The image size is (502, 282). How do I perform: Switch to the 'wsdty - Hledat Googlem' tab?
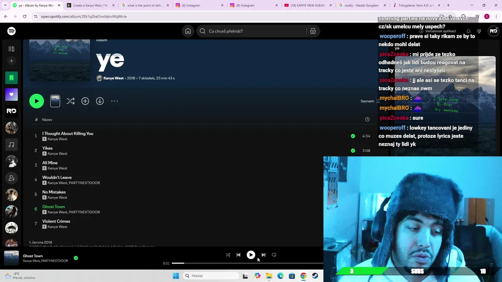[362, 5]
